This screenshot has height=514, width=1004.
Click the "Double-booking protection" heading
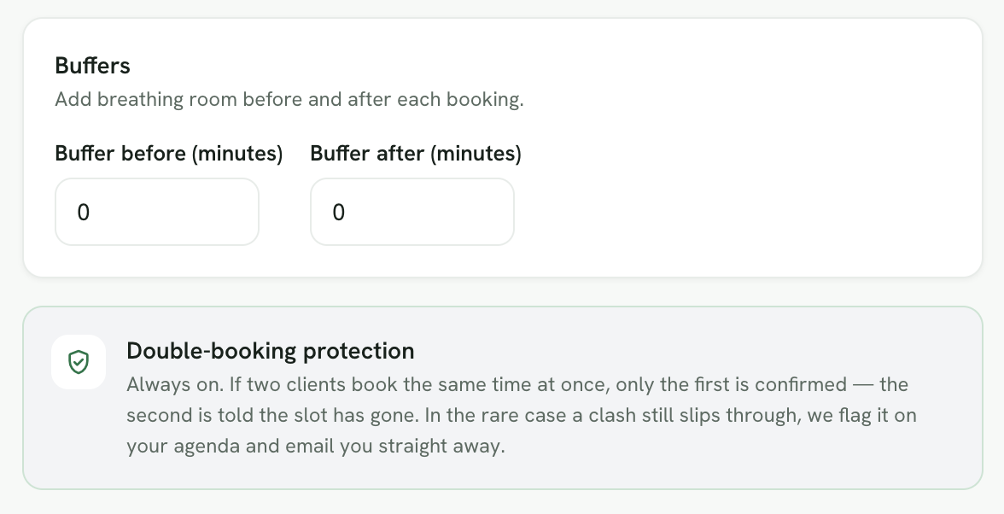pos(270,351)
